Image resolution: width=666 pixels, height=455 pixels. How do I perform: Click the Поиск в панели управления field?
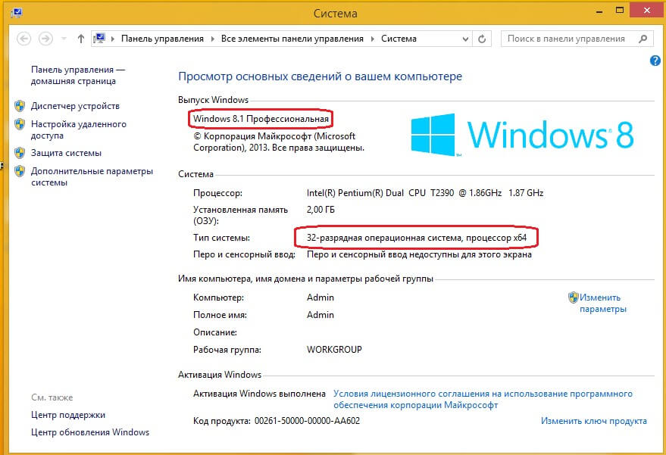coord(568,39)
